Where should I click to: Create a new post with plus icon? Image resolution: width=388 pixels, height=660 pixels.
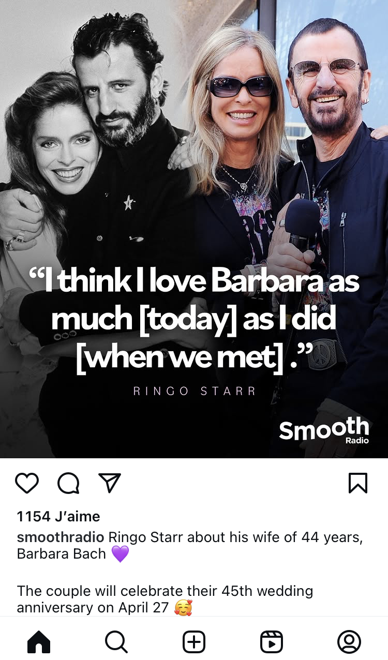[194, 642]
